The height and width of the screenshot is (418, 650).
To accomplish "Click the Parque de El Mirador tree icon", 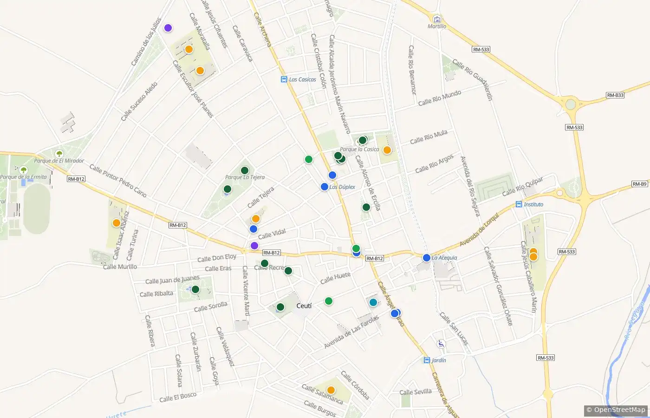I will (x=59, y=154).
